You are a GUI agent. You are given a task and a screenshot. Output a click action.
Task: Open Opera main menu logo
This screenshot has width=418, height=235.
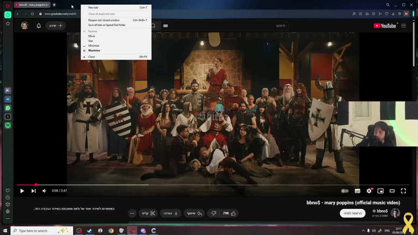point(8,6)
